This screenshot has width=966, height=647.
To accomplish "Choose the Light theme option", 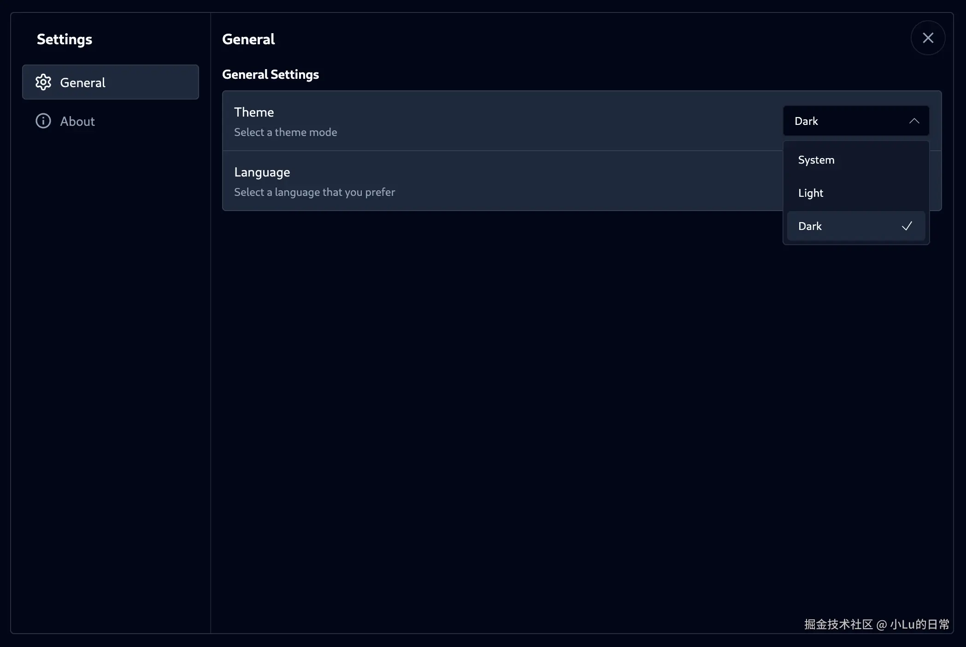I will tap(811, 193).
